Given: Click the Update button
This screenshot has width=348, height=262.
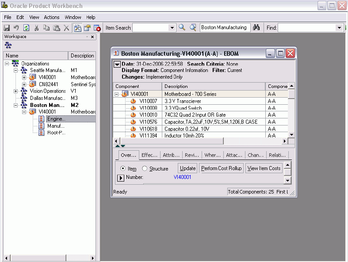Looking at the screenshot, I should [x=187, y=168].
